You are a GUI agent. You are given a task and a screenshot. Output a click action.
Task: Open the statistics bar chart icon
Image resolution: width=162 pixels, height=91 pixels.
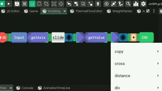(x=136, y=4)
